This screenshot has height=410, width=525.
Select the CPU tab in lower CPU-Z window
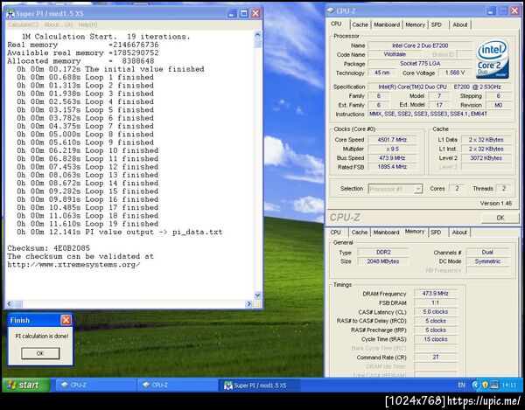[x=335, y=232]
